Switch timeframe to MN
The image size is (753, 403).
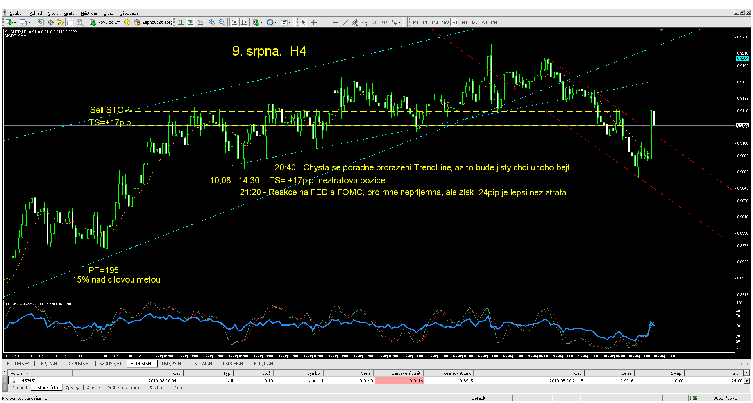494,22
